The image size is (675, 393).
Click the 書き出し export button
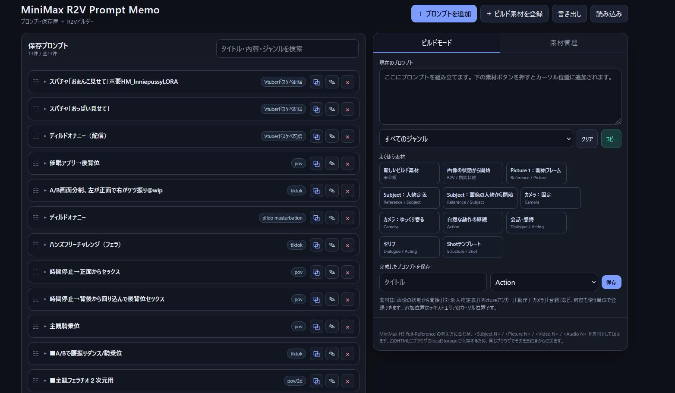(569, 14)
